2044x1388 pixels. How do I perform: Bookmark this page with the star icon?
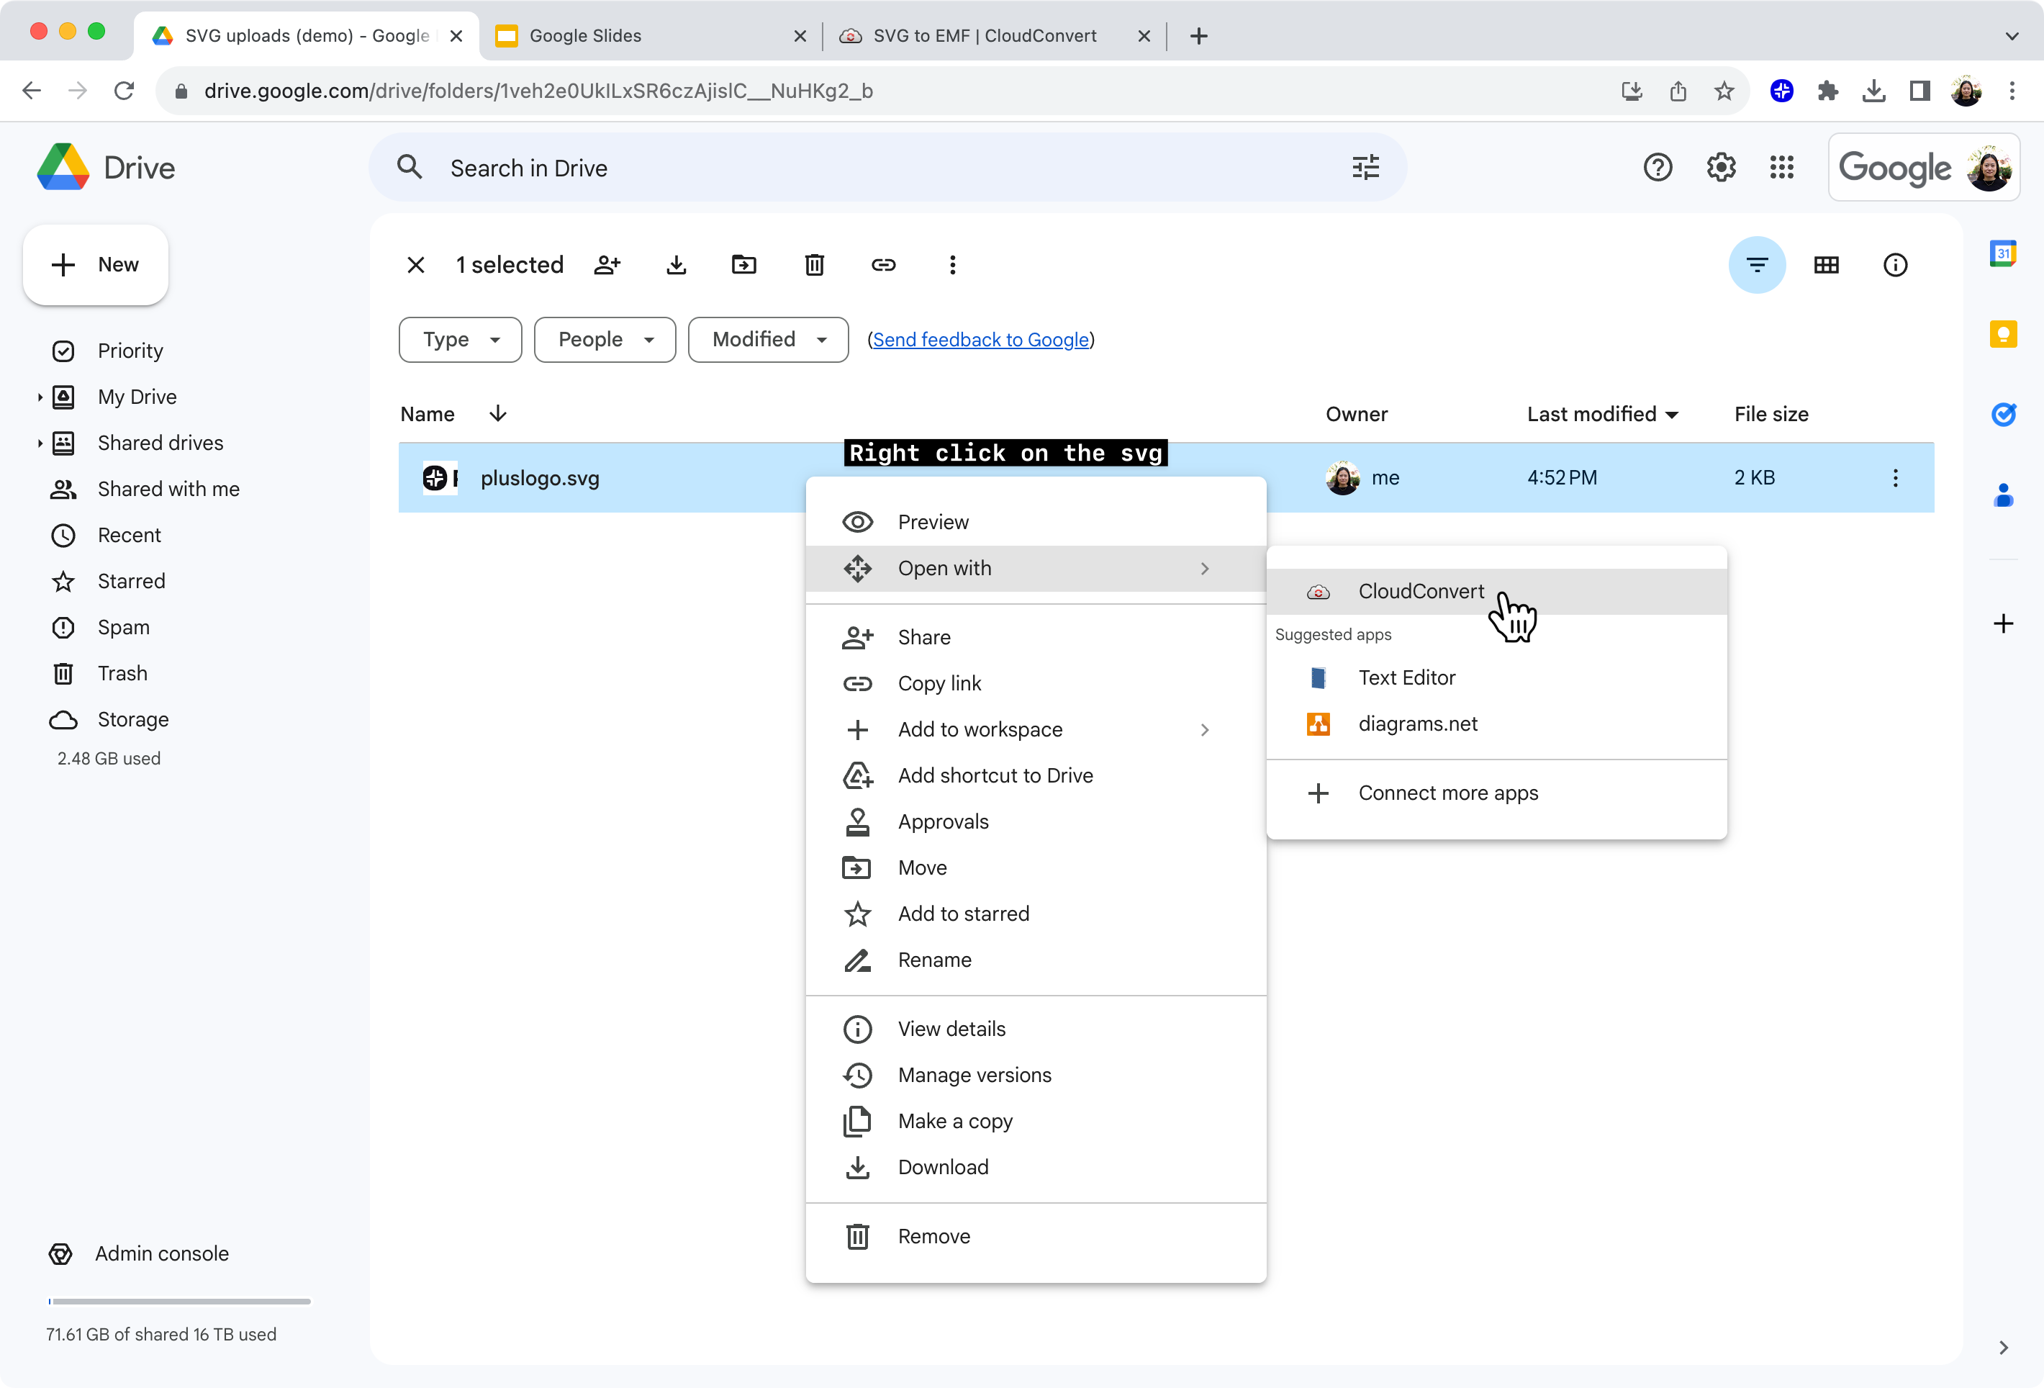click(1724, 91)
